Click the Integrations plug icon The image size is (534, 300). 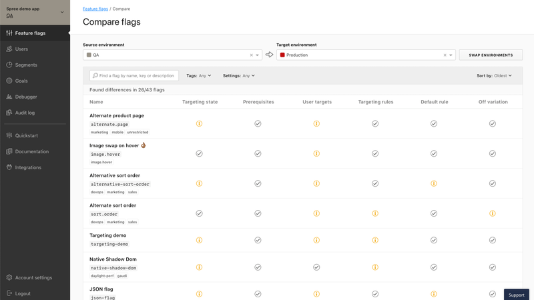[9, 167]
